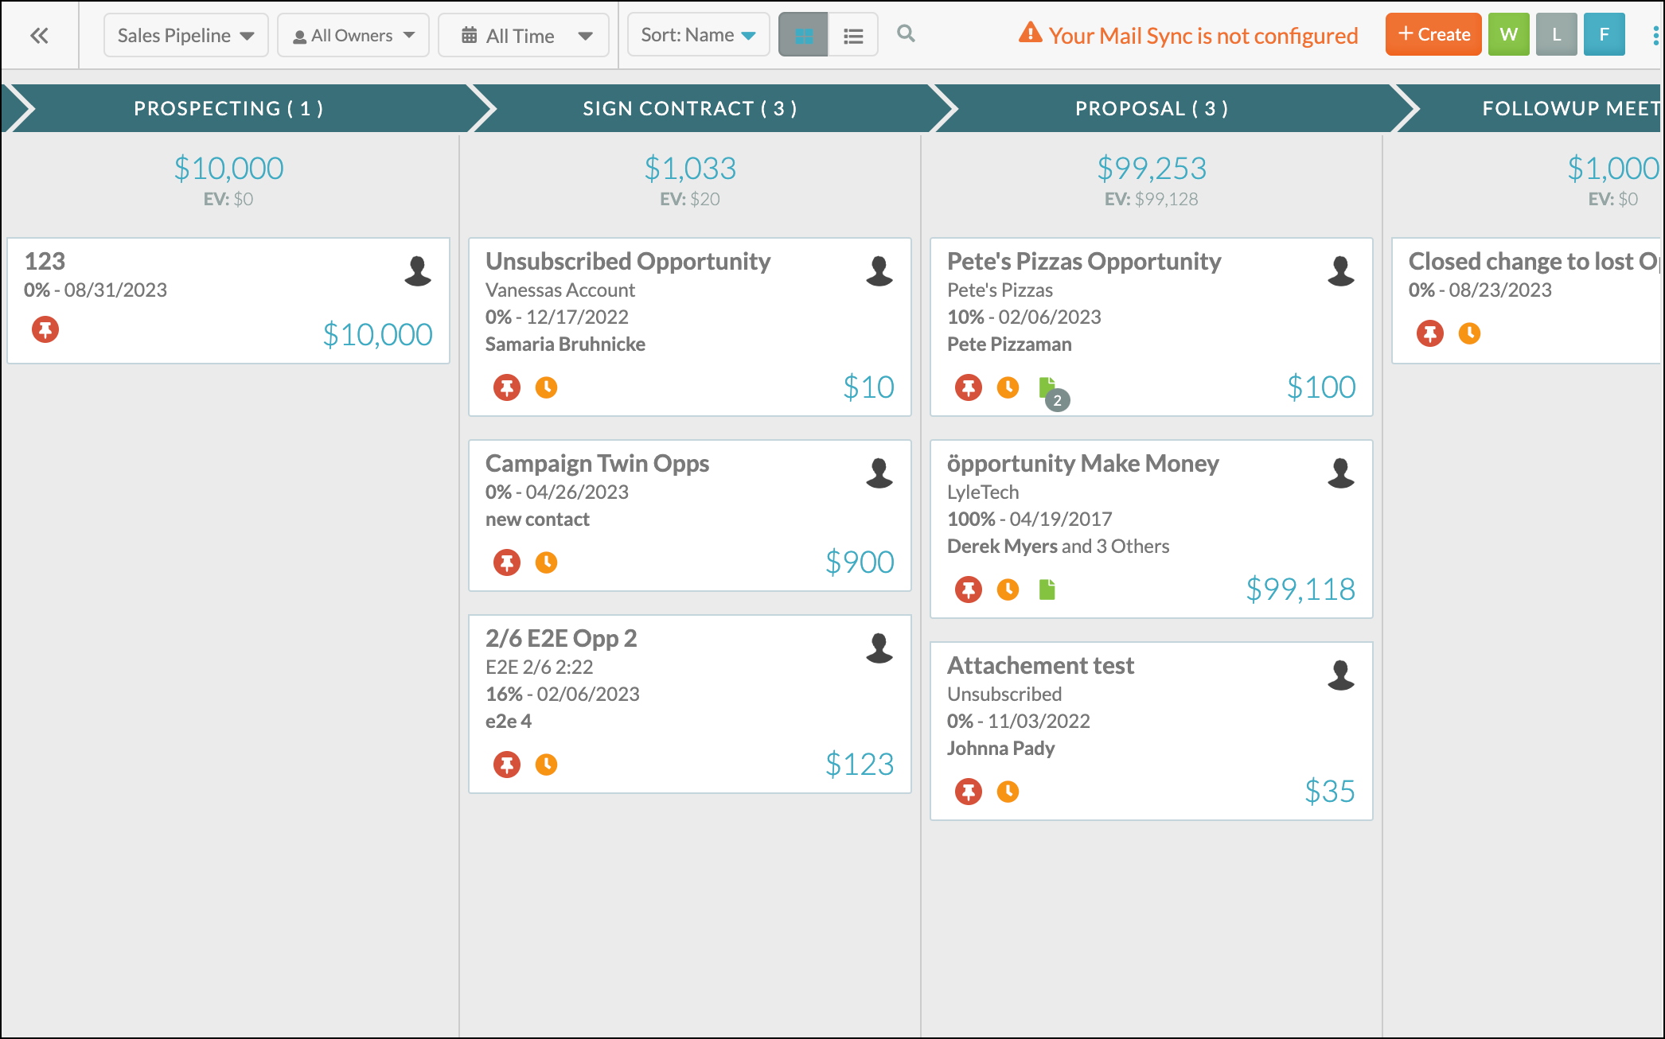The width and height of the screenshot is (1665, 1039).
Task: Click LyleTech account name
Action: pyautogui.click(x=983, y=492)
